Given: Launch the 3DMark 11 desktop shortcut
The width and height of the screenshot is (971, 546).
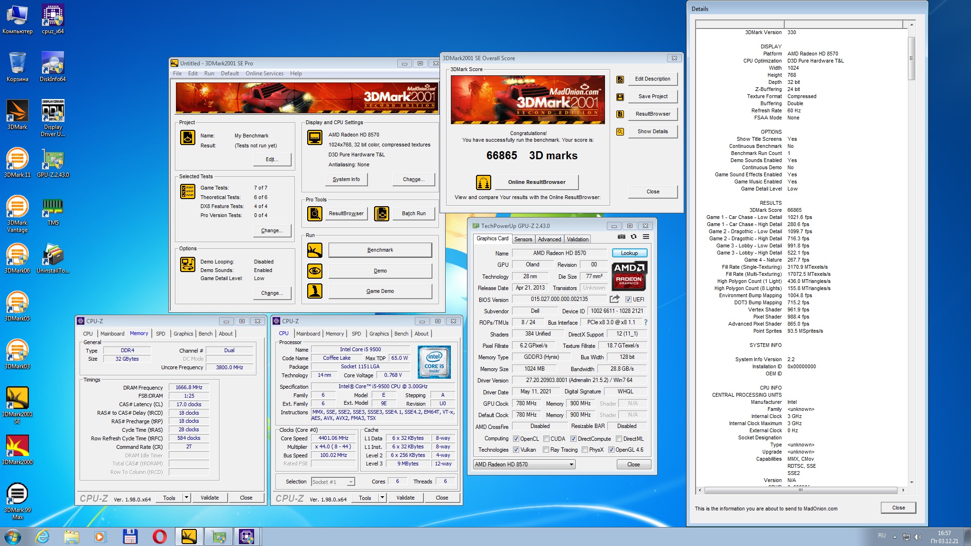Looking at the screenshot, I should coord(17,163).
